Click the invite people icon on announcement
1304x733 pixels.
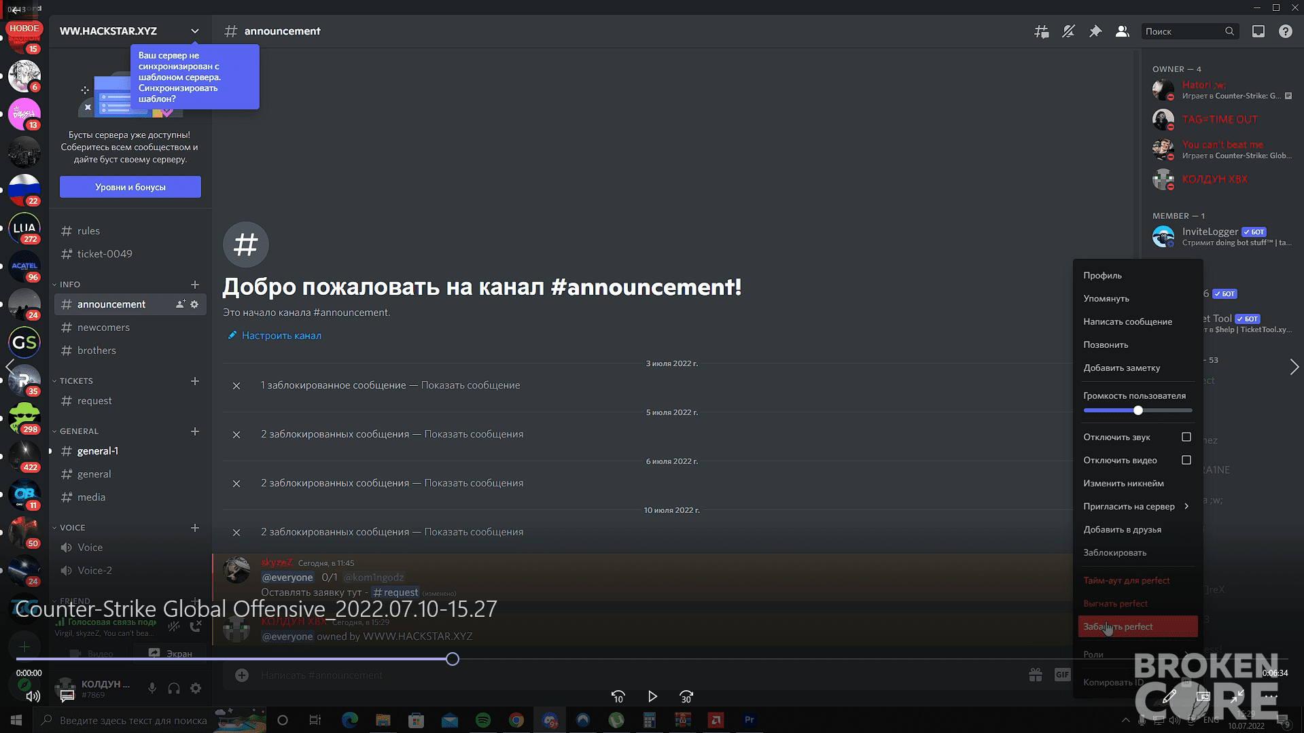click(x=180, y=304)
